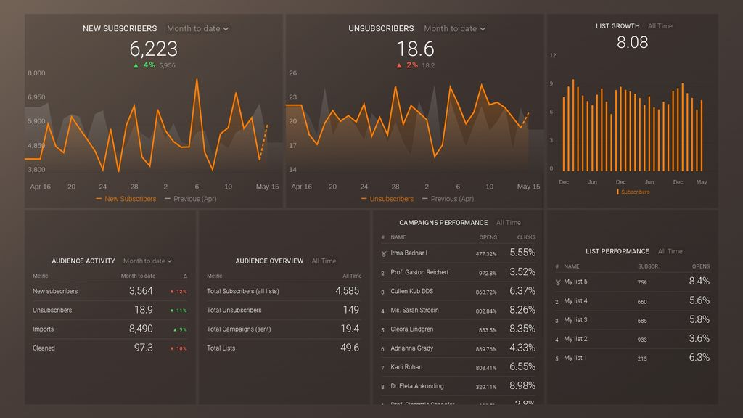743x418 pixels.
Task: Click 8.4% opens for My list 5
Action: pyautogui.click(x=699, y=282)
